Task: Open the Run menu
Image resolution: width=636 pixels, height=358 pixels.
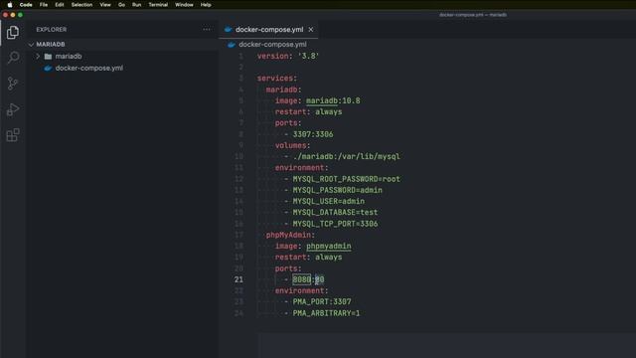Action: [137, 5]
